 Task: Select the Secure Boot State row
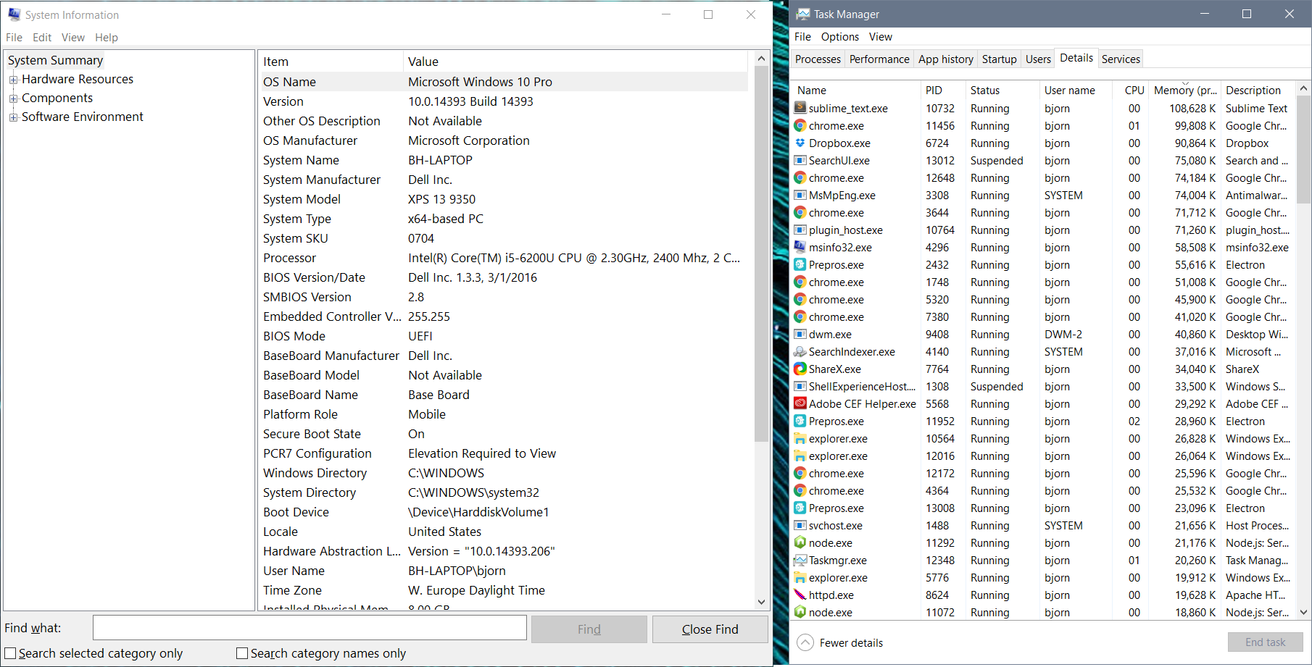tap(504, 434)
